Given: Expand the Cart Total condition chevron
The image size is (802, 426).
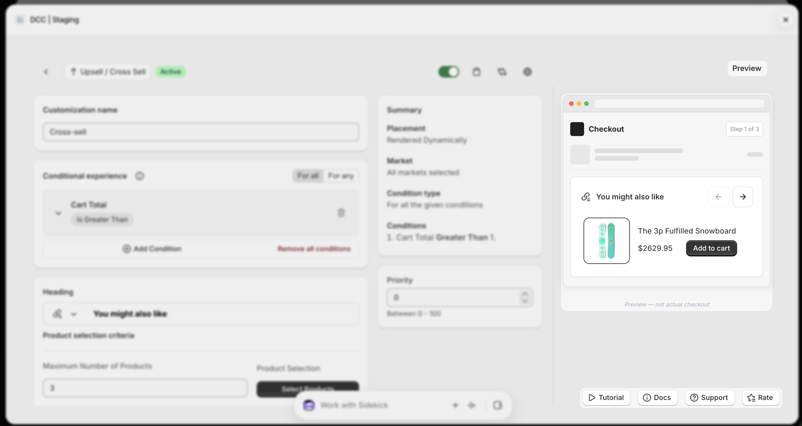Looking at the screenshot, I should click(x=58, y=213).
